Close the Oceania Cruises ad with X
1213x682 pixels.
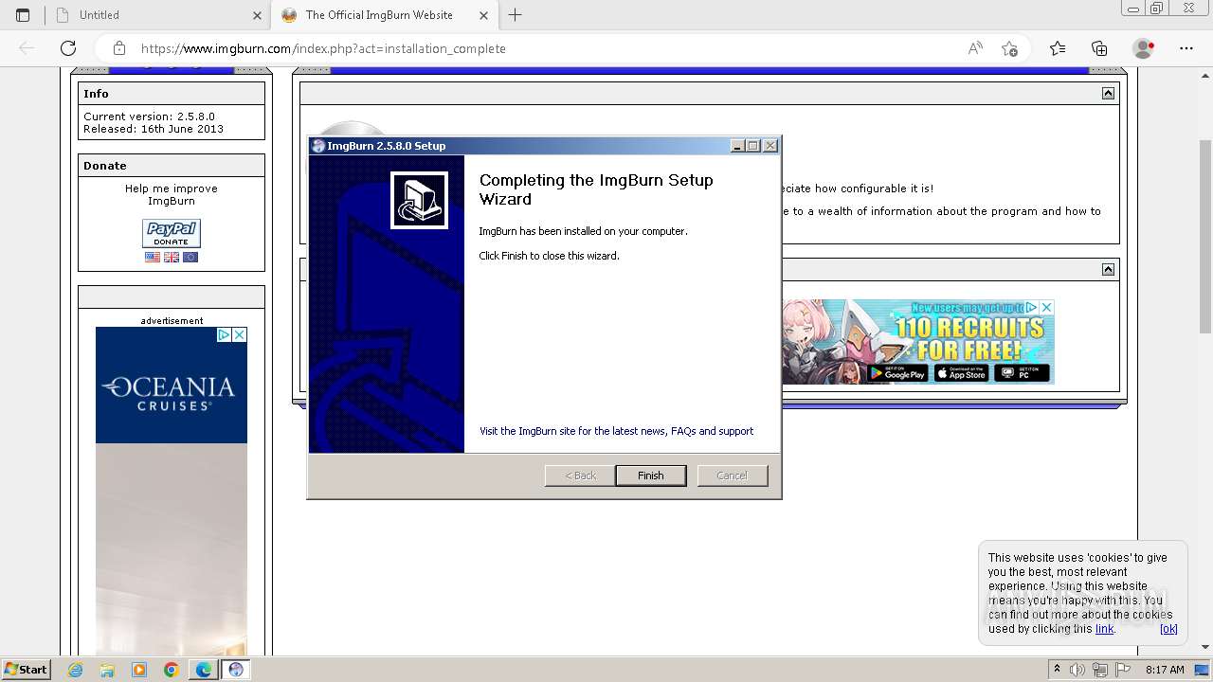(240, 334)
